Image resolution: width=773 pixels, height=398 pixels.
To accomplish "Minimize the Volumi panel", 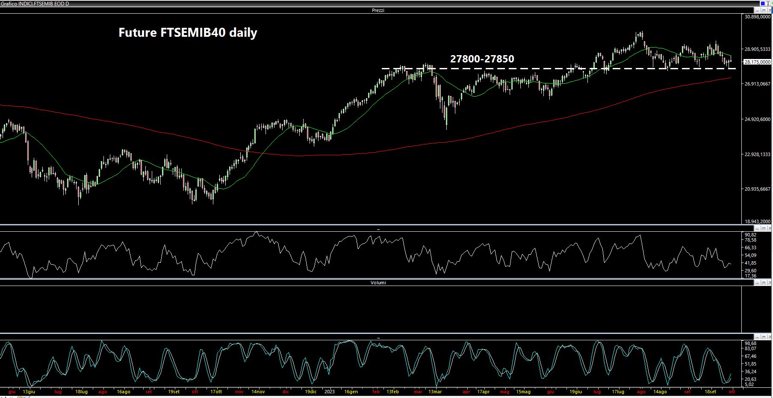I will pos(757,283).
